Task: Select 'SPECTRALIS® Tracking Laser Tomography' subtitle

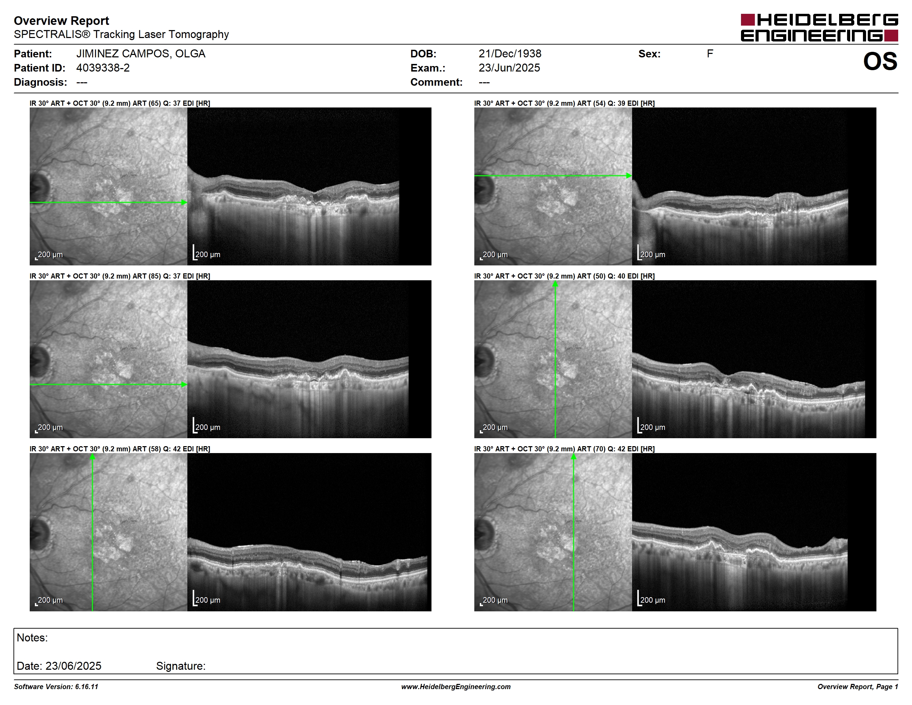Action: coord(121,34)
